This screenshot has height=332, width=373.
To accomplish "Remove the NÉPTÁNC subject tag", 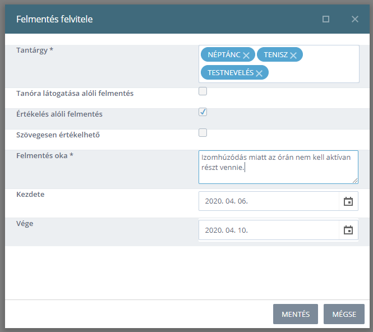I will click(x=246, y=56).
